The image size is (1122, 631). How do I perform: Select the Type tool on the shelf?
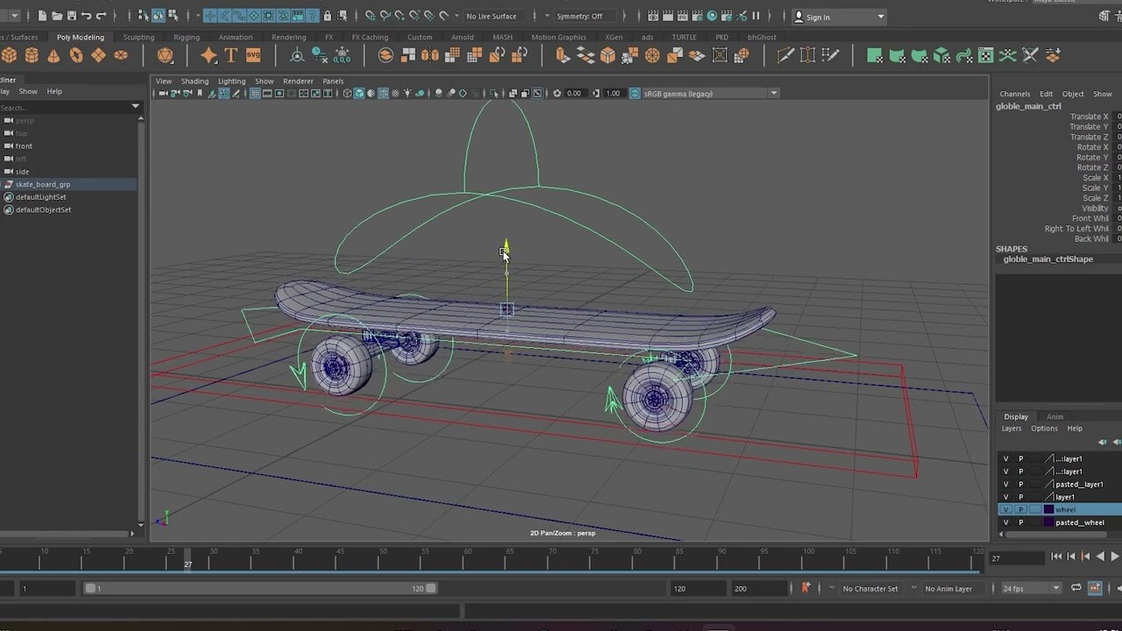click(231, 54)
